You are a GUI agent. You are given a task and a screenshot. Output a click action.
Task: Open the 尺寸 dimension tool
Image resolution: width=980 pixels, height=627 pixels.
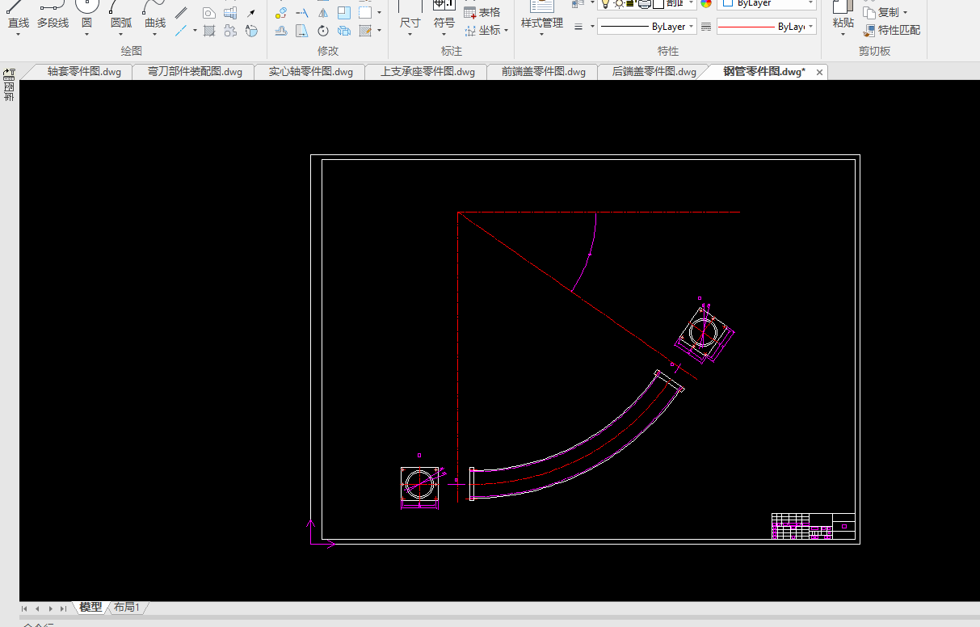410,16
